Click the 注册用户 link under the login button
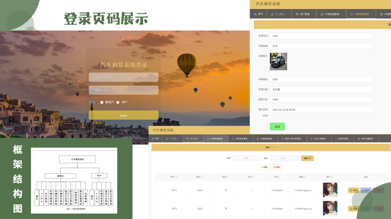391x219 pixels. (98, 123)
